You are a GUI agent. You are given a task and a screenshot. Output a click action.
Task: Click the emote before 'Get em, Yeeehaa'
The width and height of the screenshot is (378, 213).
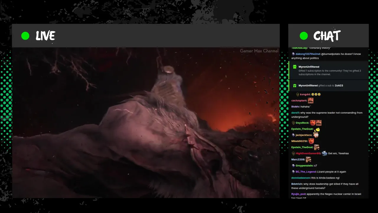click(x=324, y=153)
